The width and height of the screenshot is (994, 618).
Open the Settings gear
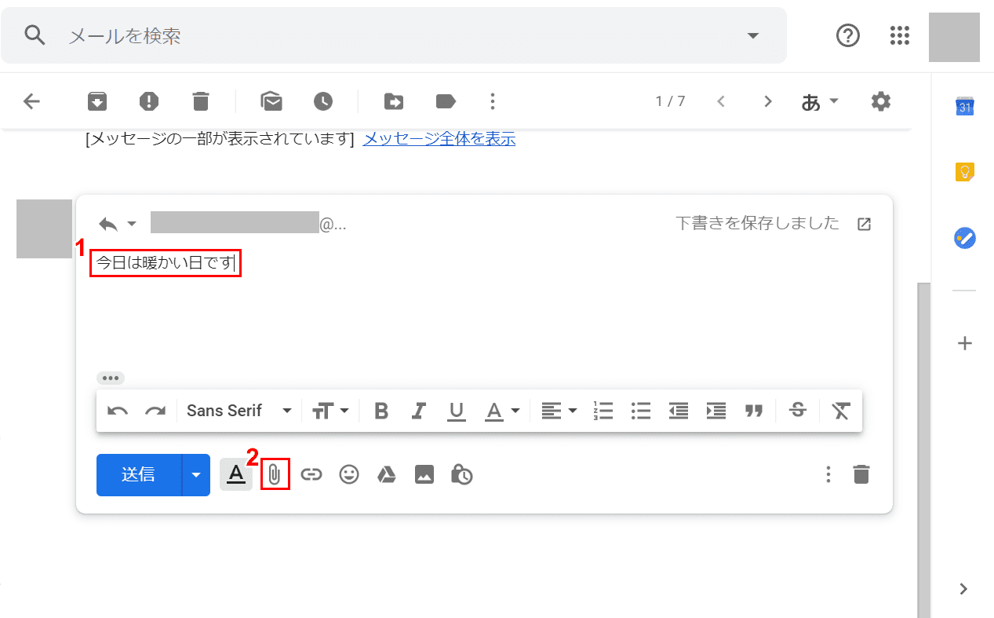(881, 101)
